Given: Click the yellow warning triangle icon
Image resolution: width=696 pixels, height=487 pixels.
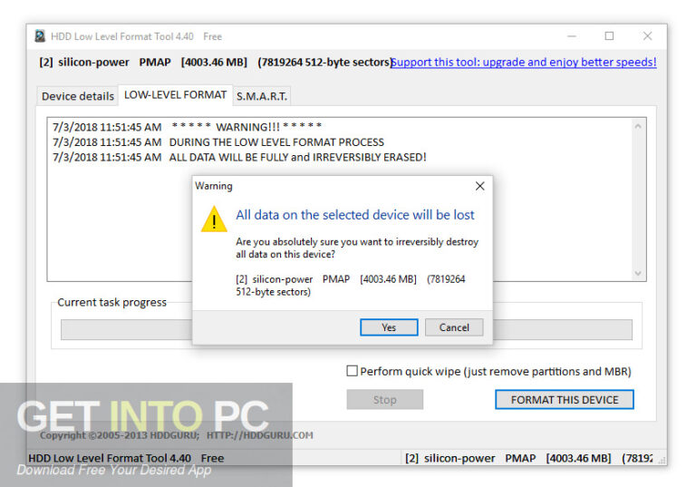Looking at the screenshot, I should point(214,219).
